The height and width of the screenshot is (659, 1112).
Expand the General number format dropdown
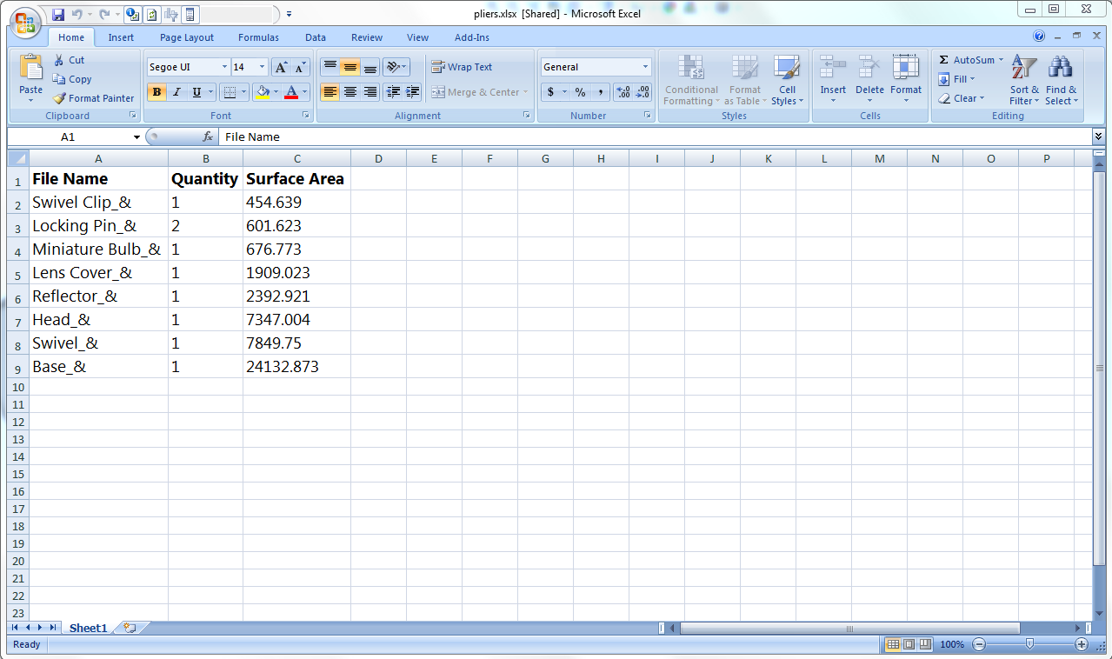[x=645, y=67]
